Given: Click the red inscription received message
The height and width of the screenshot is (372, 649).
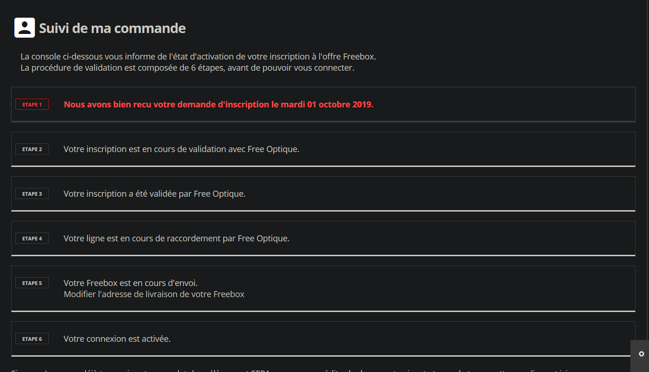Looking at the screenshot, I should pos(218,105).
